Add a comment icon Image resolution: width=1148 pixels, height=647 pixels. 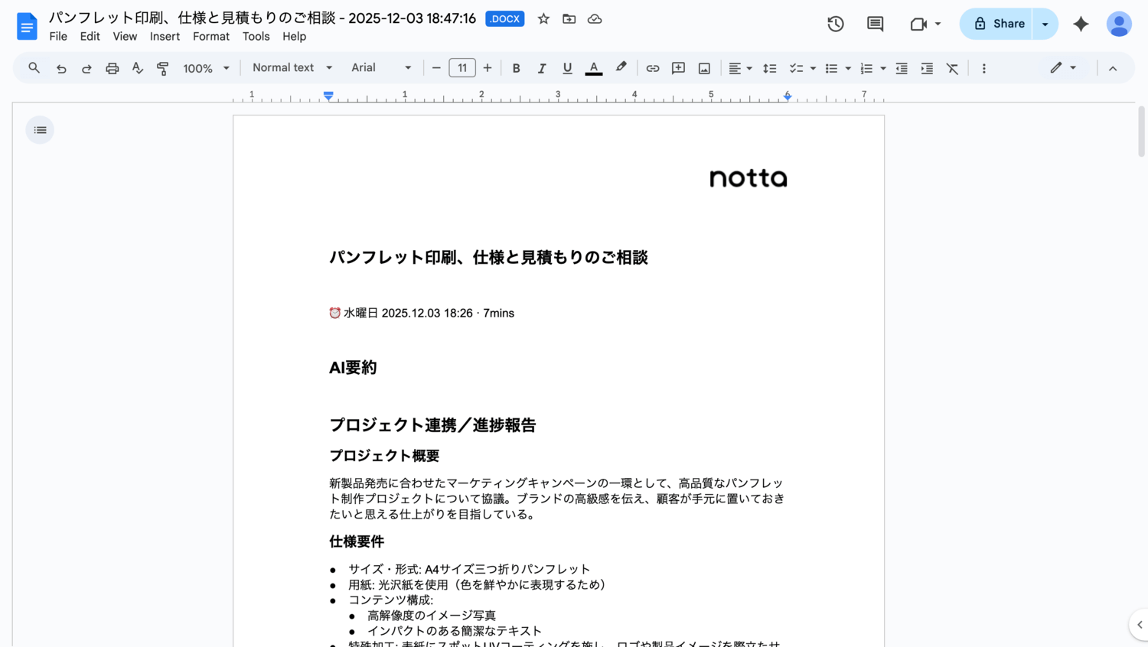(678, 68)
